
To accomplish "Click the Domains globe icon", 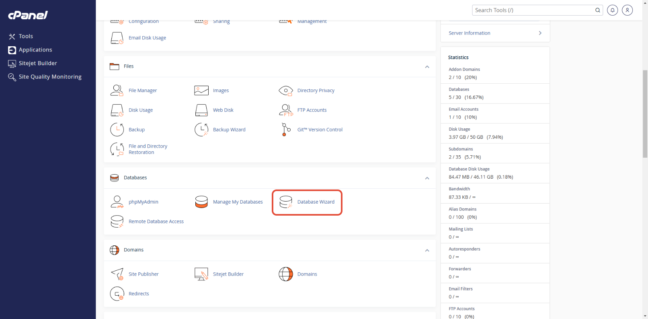I will [286, 274].
